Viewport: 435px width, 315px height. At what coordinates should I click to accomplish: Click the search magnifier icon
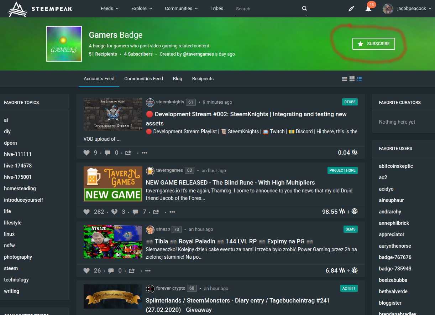click(304, 9)
